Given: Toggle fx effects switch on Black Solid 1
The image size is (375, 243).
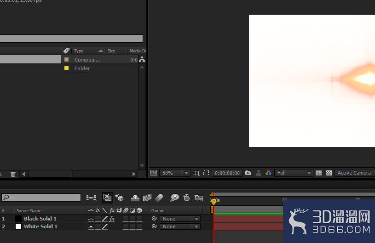Looking at the screenshot, I should point(112,219).
